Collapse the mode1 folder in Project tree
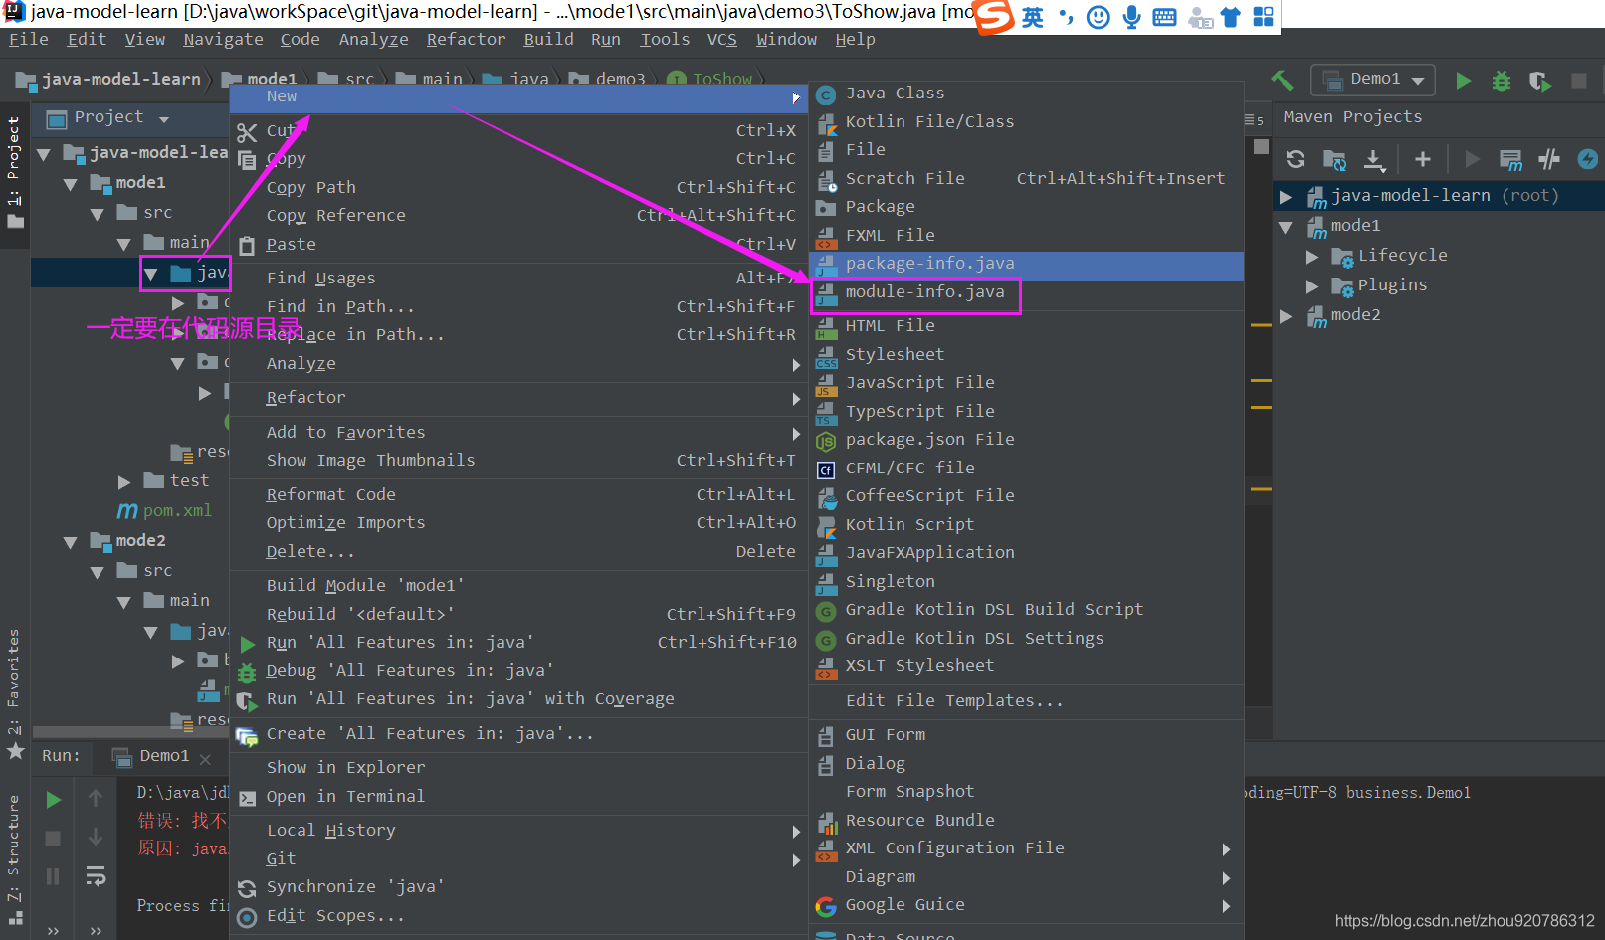 tap(71, 184)
